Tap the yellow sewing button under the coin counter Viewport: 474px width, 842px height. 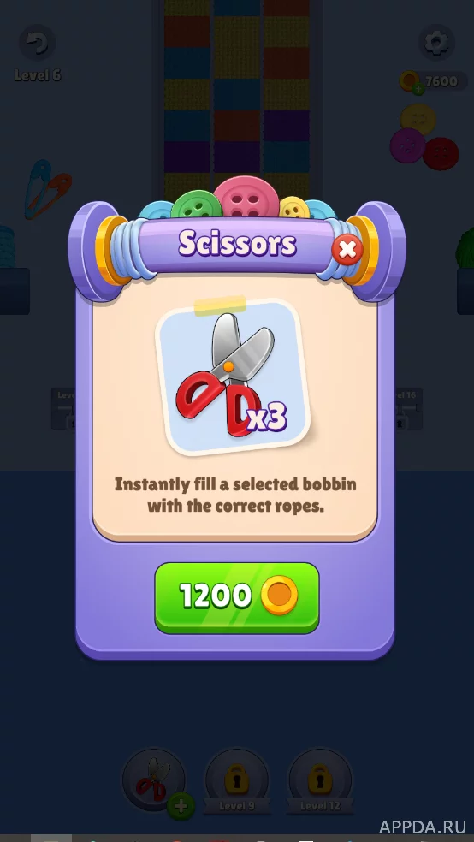(418, 119)
